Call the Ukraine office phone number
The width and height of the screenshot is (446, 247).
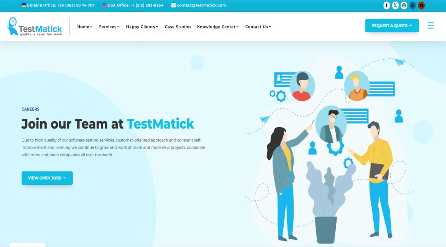click(x=76, y=5)
